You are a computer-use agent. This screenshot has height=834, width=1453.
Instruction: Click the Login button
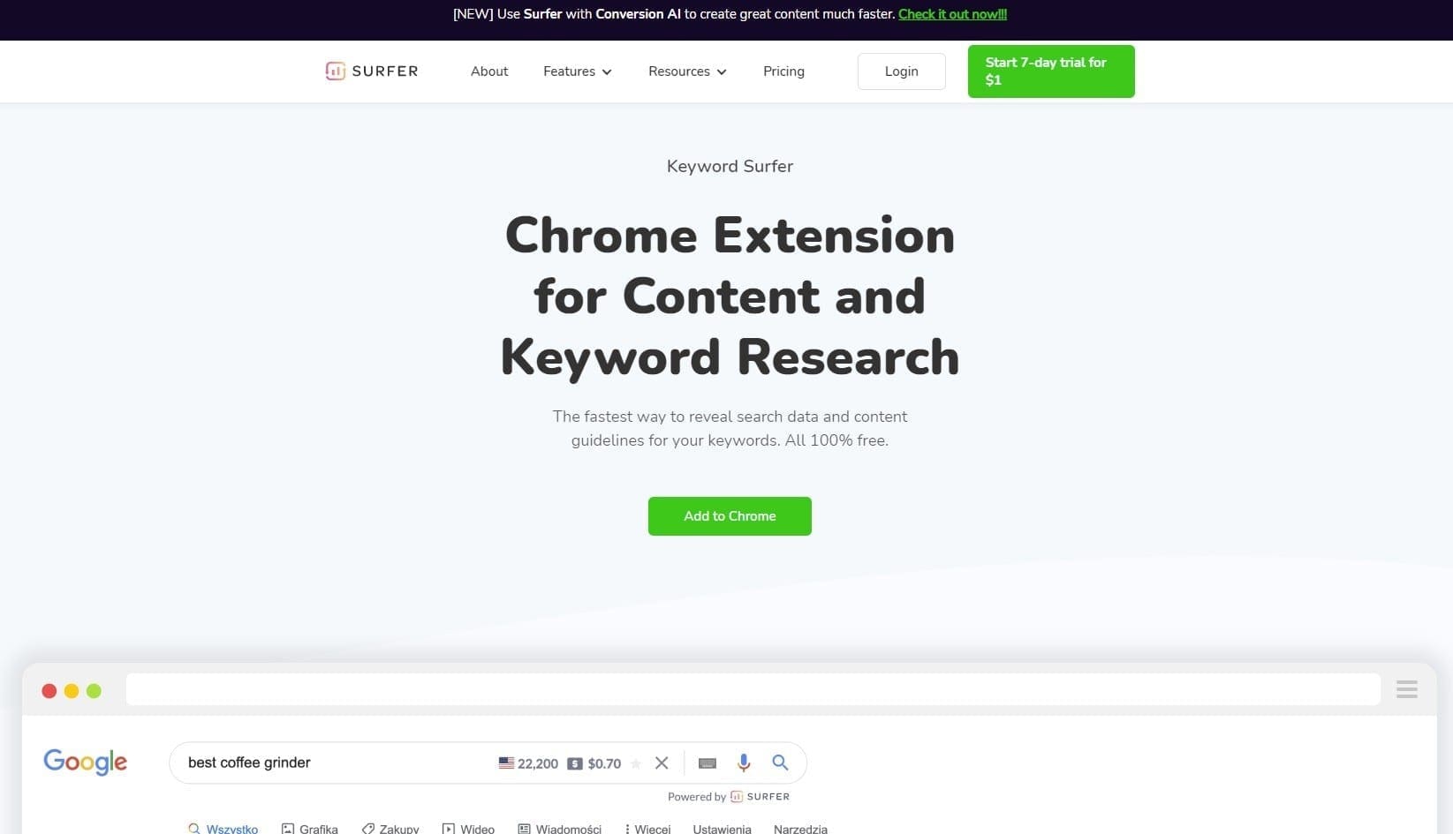pos(901,71)
